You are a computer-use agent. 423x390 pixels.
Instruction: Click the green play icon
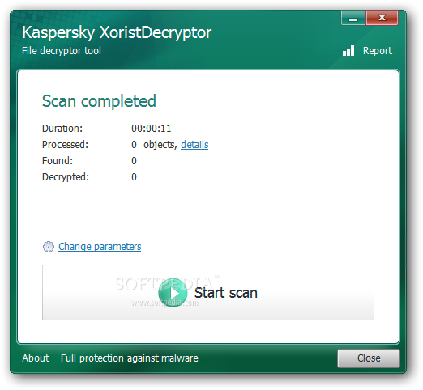tap(173, 293)
